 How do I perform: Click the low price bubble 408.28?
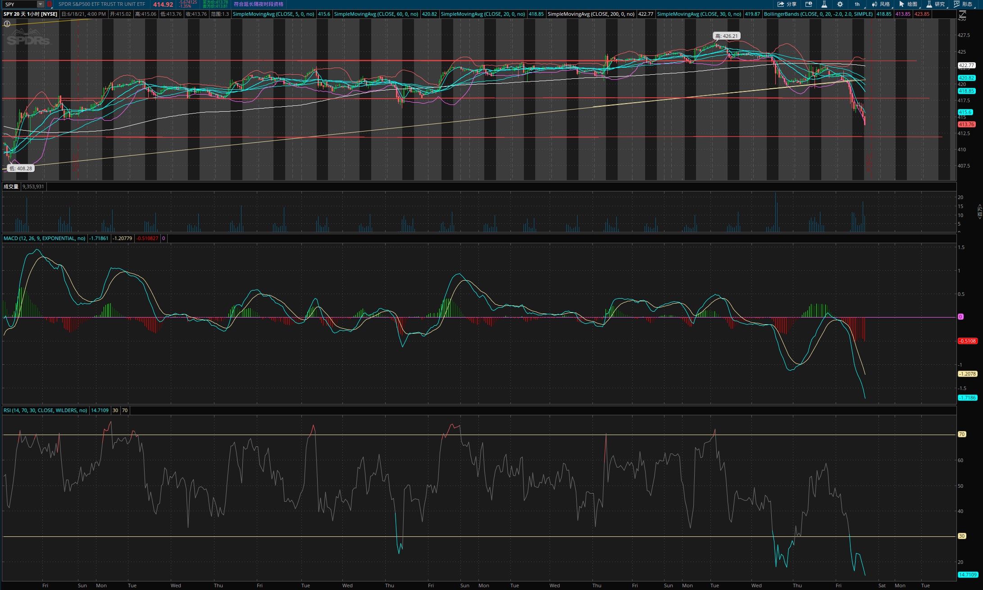[x=21, y=168]
